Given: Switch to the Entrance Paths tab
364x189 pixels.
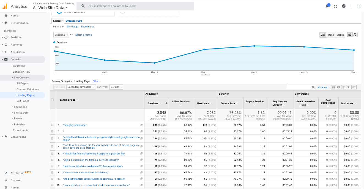Looking at the screenshot, I should [74, 21].
